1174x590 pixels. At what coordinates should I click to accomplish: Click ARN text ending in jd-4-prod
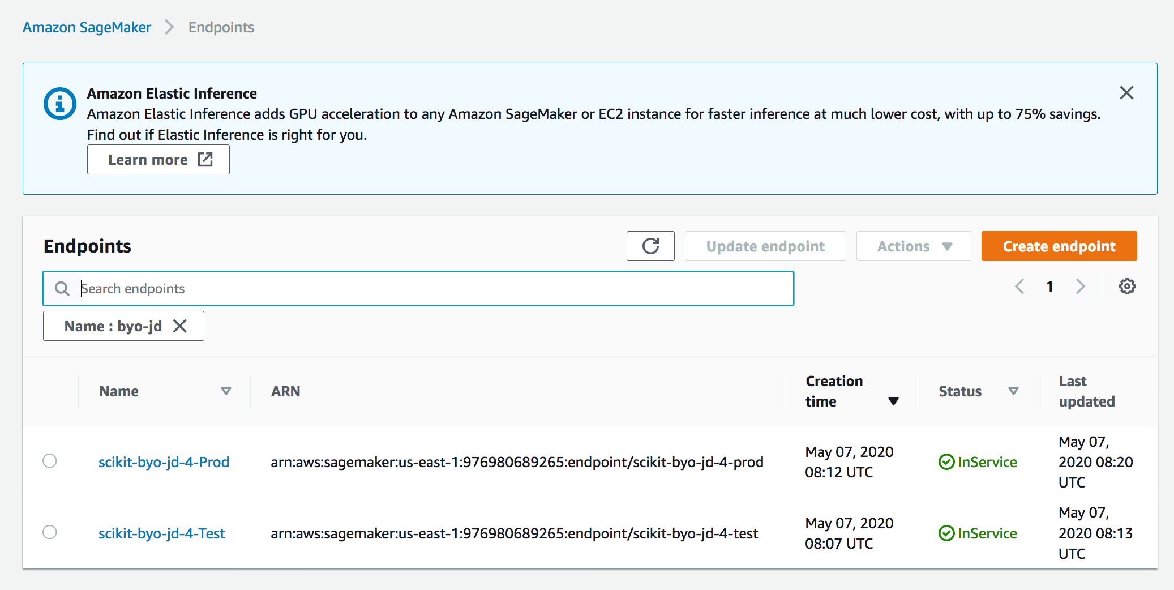coord(517,462)
